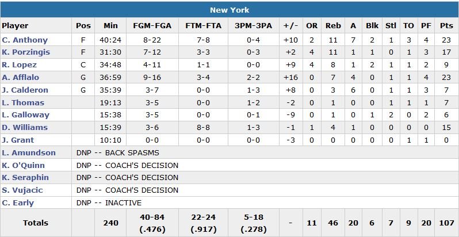459x237 pixels.
Task: Click the Pts column header
Action: (446, 26)
